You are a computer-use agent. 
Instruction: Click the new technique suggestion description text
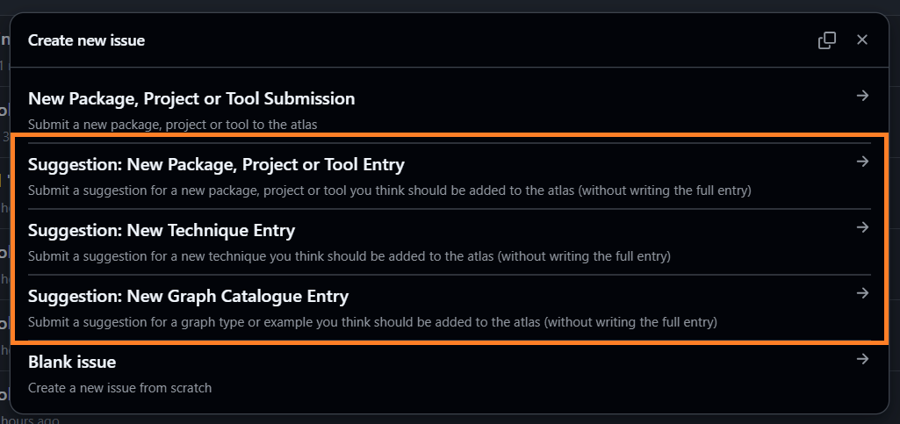tap(349, 256)
